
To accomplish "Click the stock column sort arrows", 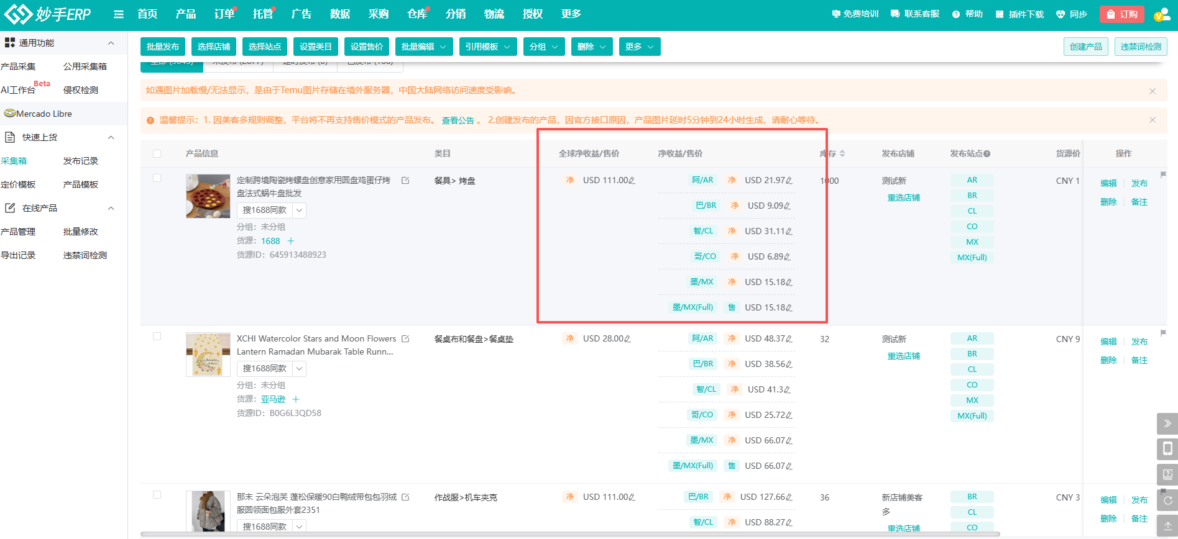I will pyautogui.click(x=842, y=154).
